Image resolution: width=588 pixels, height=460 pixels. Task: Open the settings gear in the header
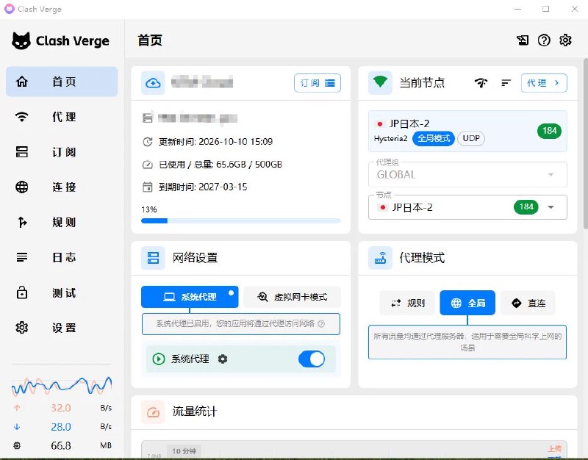click(x=565, y=40)
